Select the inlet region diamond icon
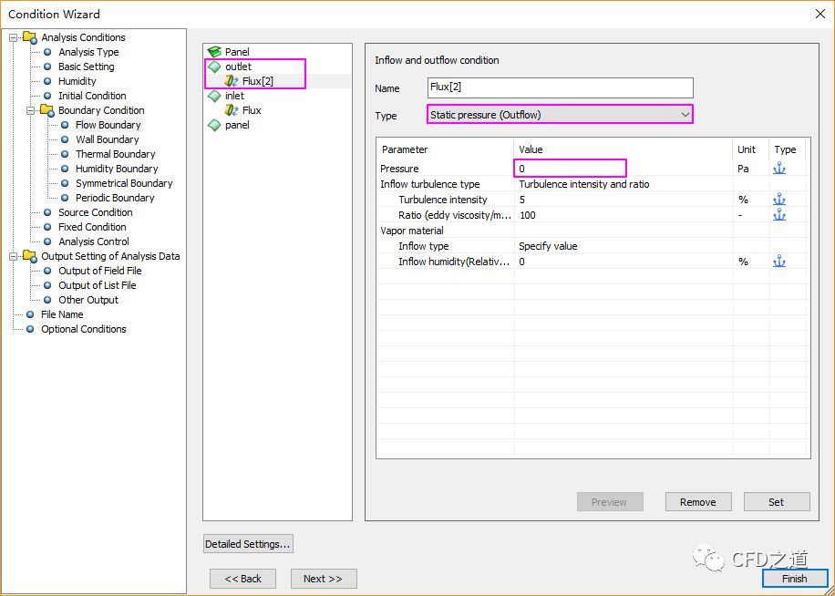This screenshot has width=835, height=596. tap(214, 96)
